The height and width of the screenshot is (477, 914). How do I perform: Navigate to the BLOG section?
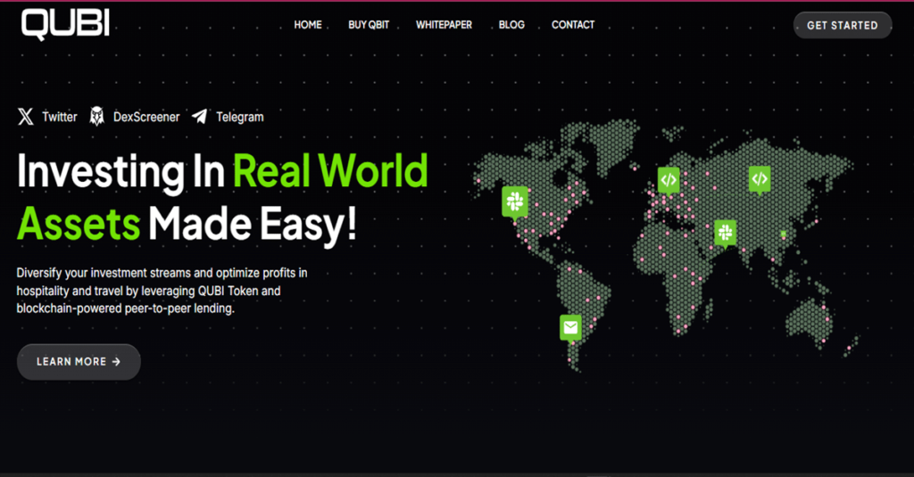click(511, 25)
